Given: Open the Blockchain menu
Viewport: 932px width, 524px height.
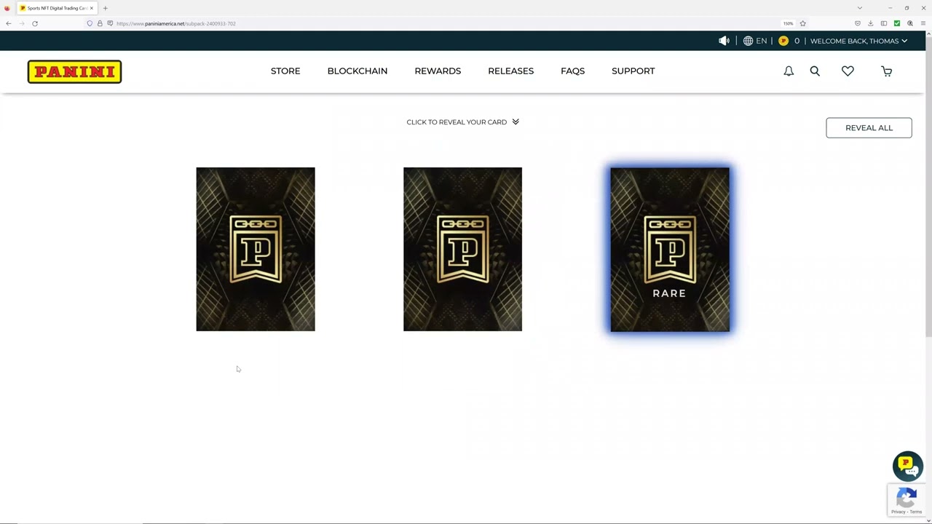Looking at the screenshot, I should click(358, 71).
